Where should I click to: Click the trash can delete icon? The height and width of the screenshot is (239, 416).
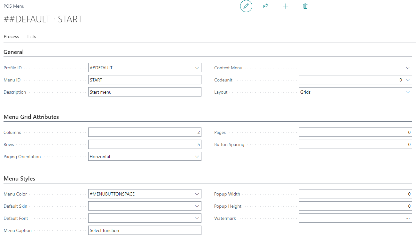coord(305,6)
